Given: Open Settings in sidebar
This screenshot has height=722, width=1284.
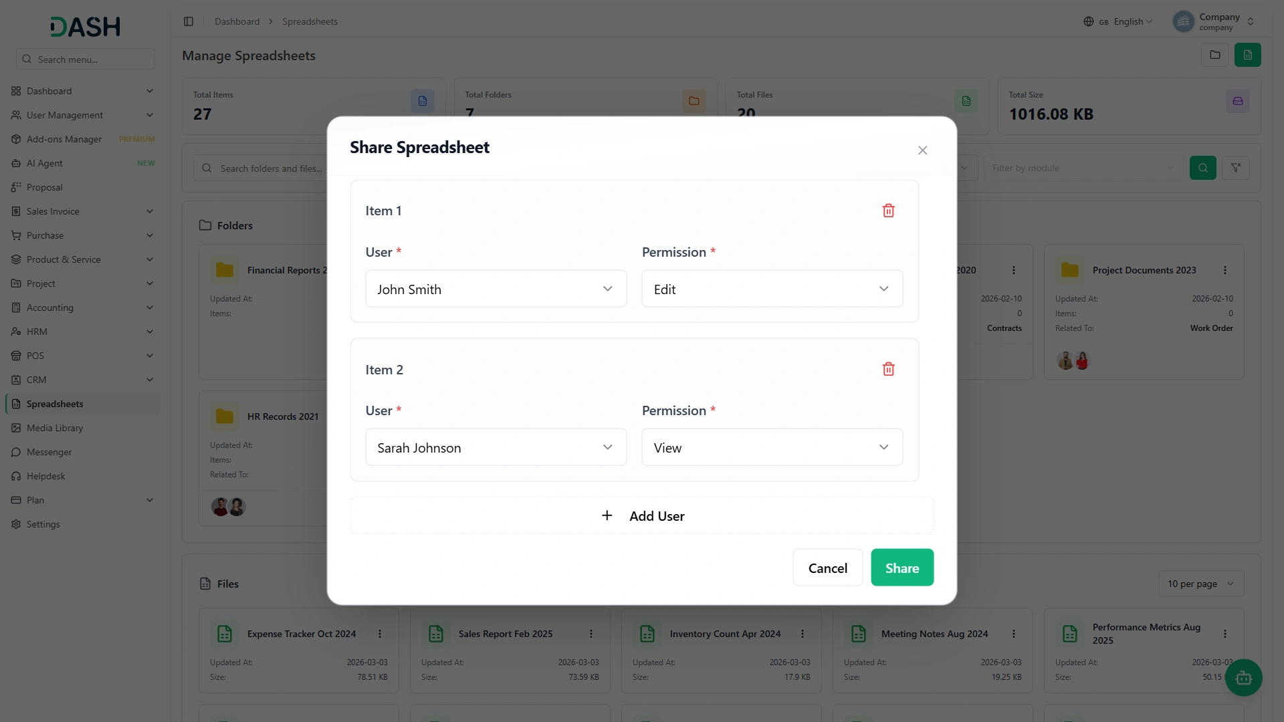Looking at the screenshot, I should pyautogui.click(x=82, y=524).
